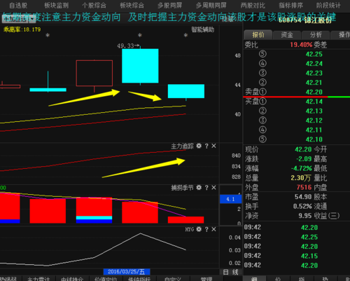
Task: Click the date label 2016/03/25/五
Action: pyautogui.click(x=127, y=272)
